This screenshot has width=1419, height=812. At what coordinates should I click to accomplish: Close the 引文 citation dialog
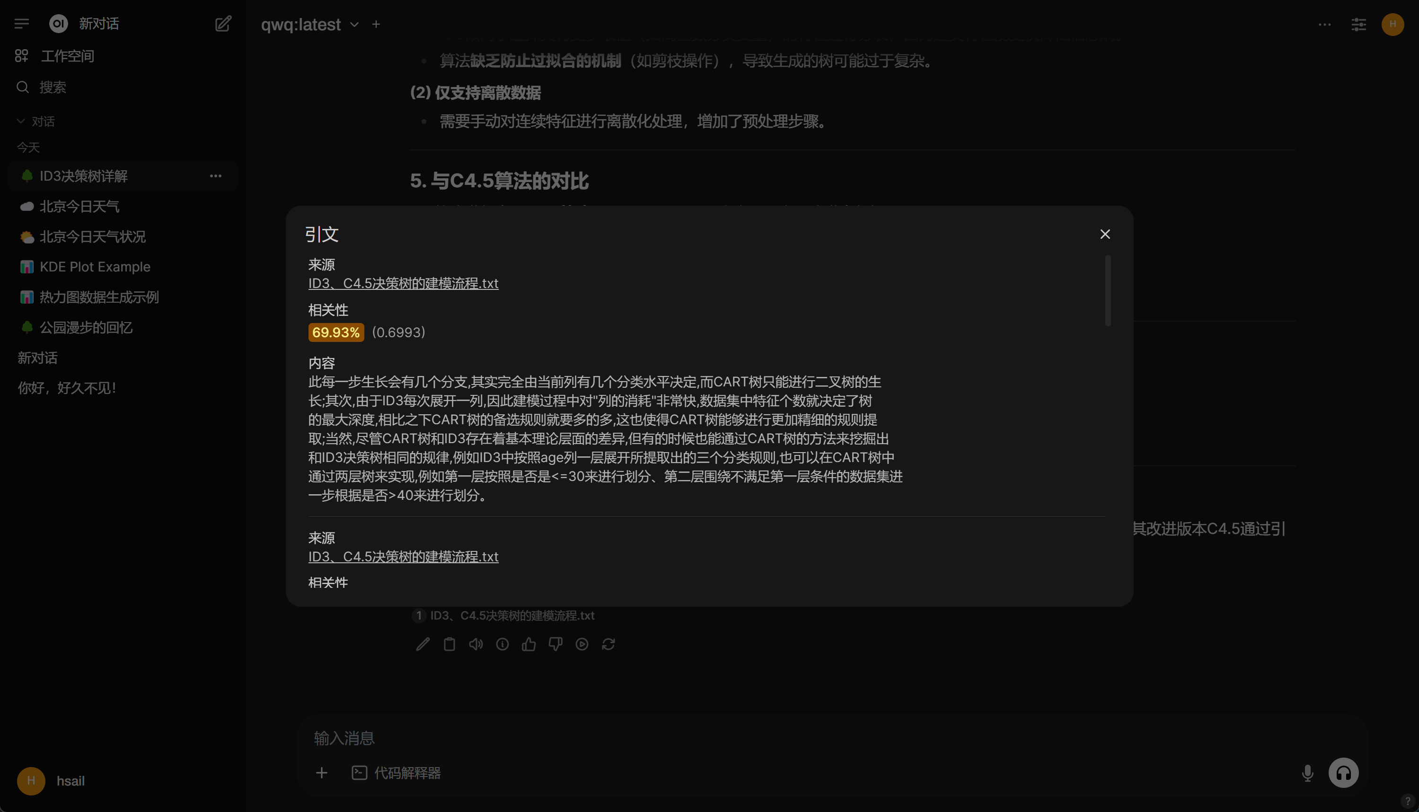(1105, 234)
